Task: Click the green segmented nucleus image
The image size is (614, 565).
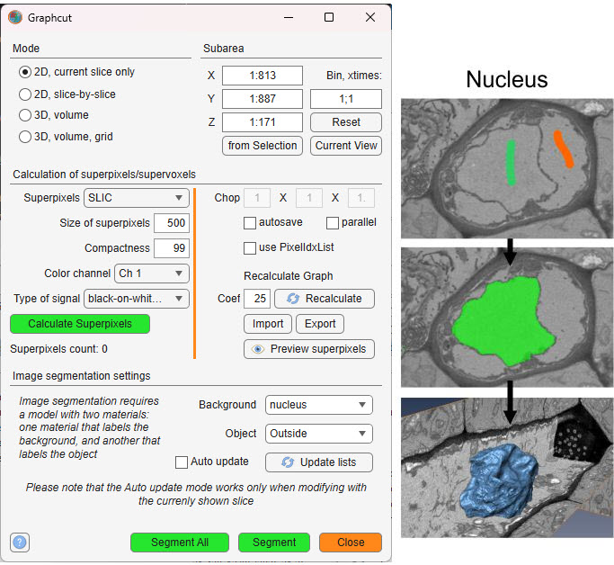Action: pyautogui.click(x=507, y=317)
